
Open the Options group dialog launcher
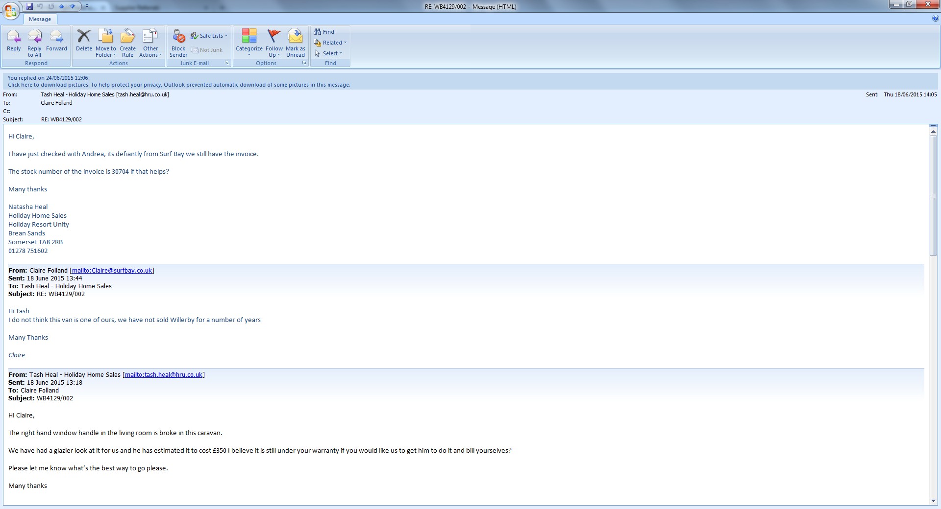click(x=304, y=63)
